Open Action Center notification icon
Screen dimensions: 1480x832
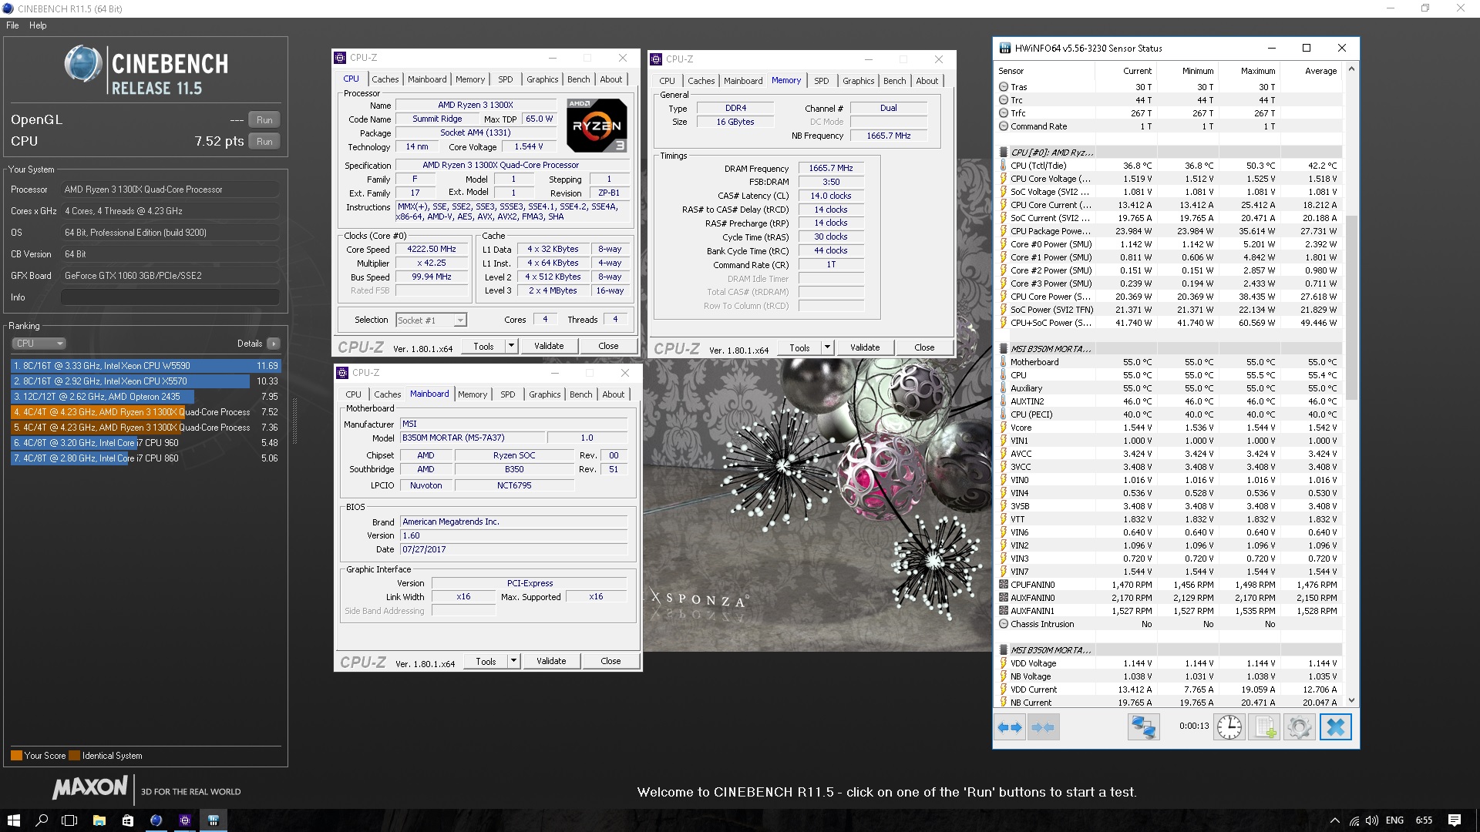(x=1455, y=820)
